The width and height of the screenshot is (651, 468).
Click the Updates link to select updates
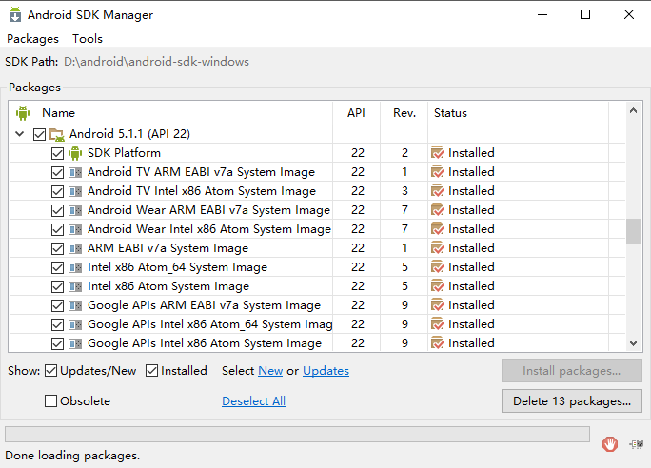(x=325, y=371)
